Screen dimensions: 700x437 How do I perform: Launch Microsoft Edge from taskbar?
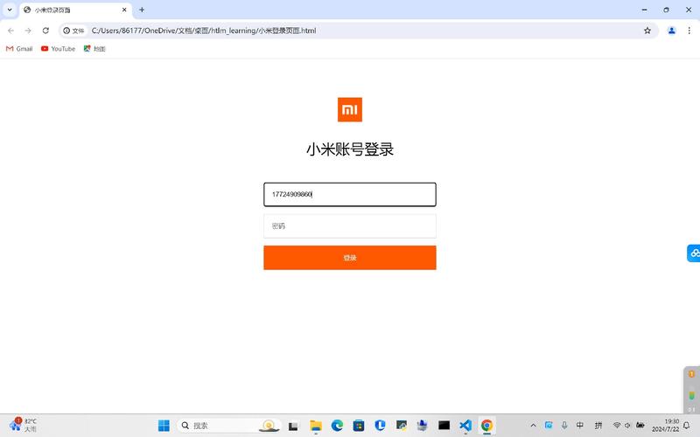337,426
